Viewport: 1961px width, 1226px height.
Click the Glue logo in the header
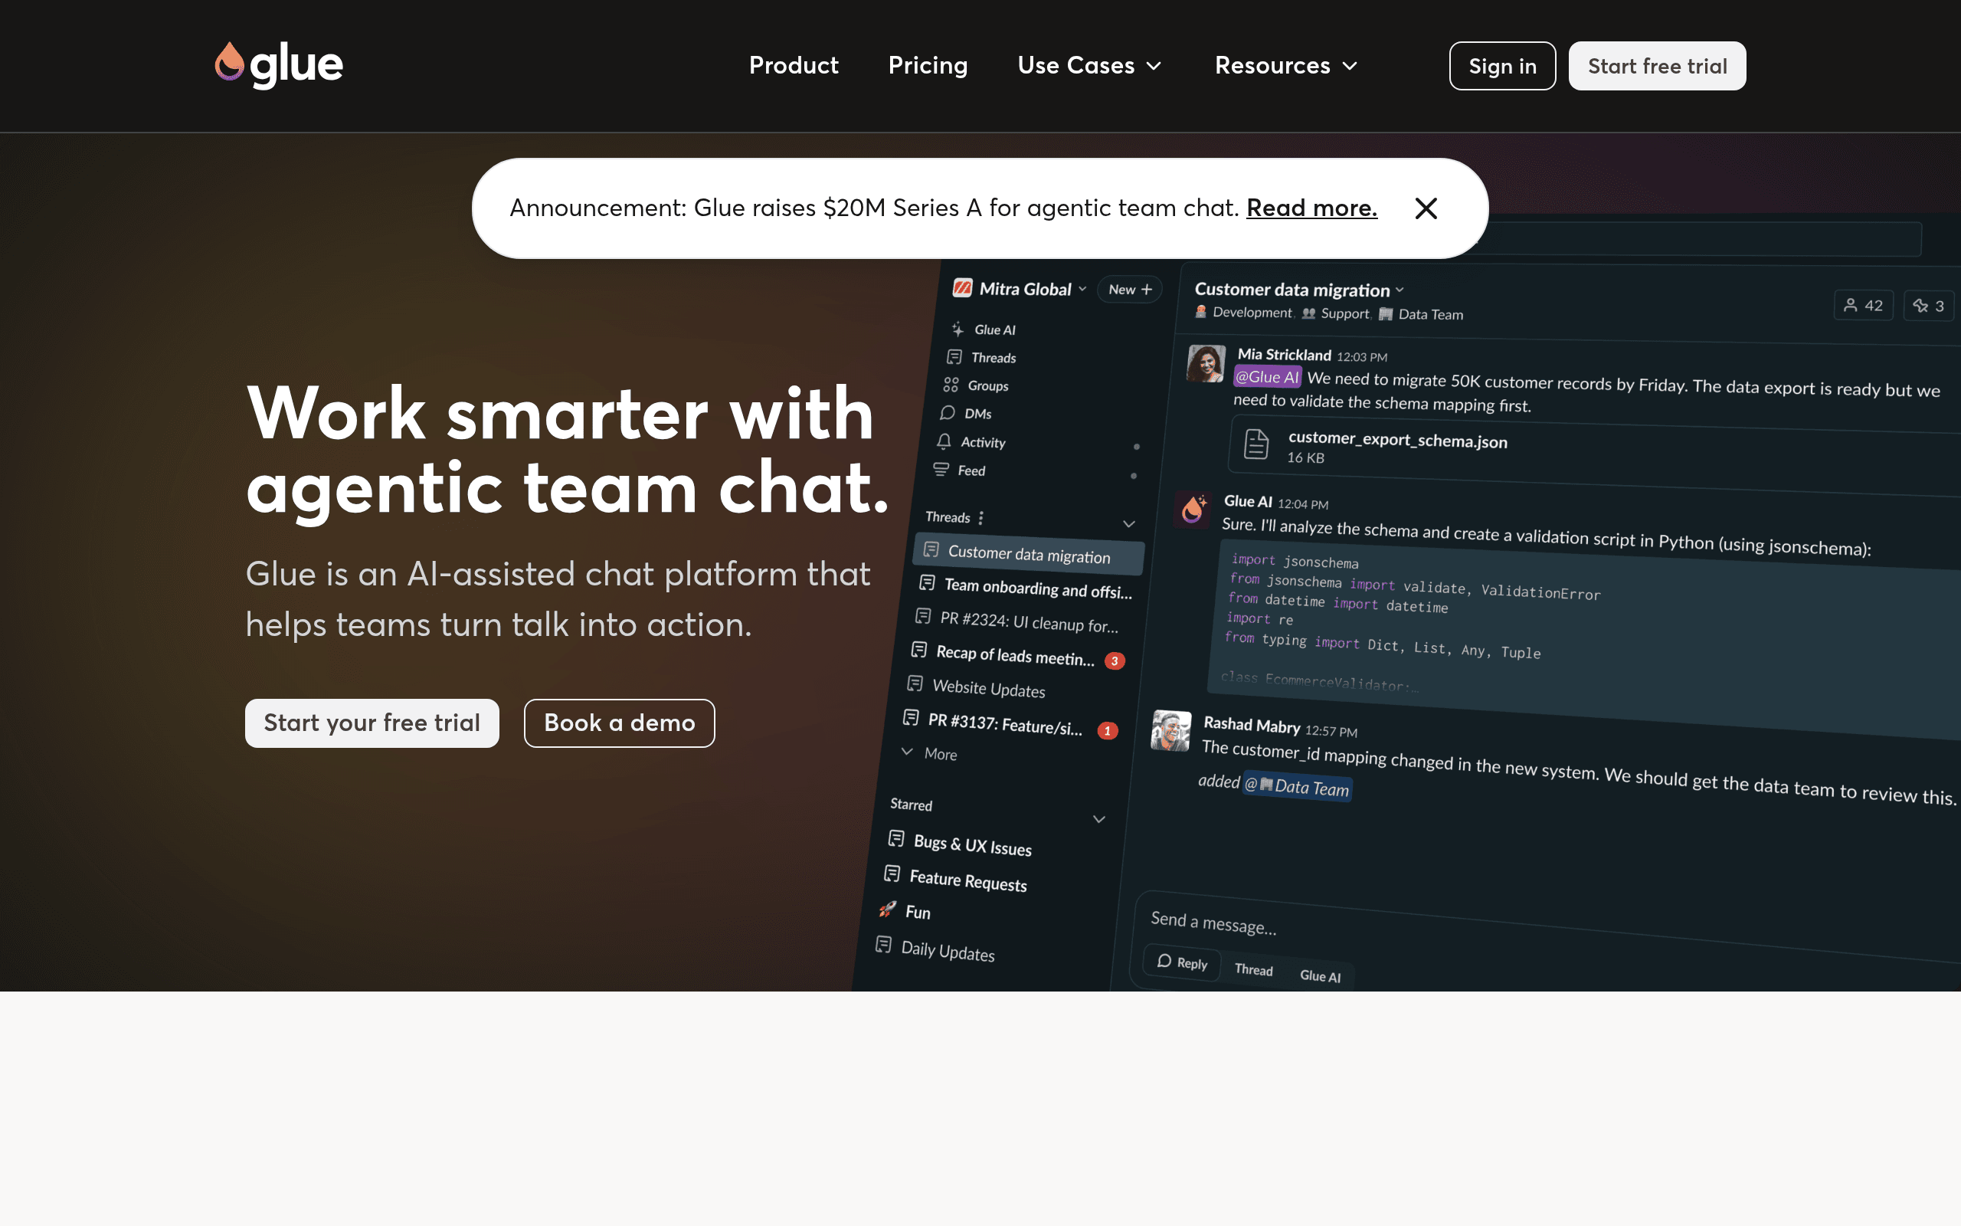coord(279,65)
